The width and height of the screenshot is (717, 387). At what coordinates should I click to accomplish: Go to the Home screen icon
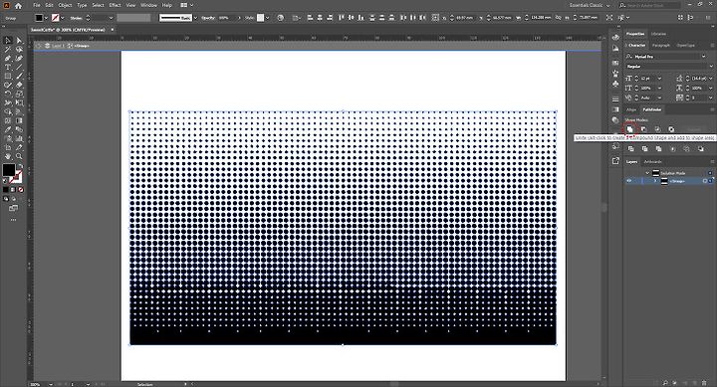click(18, 6)
